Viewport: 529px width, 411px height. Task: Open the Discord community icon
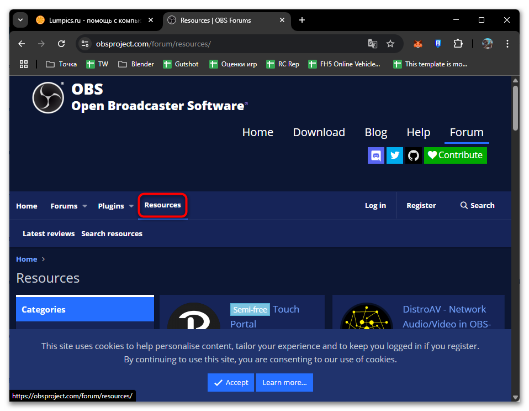tap(376, 155)
